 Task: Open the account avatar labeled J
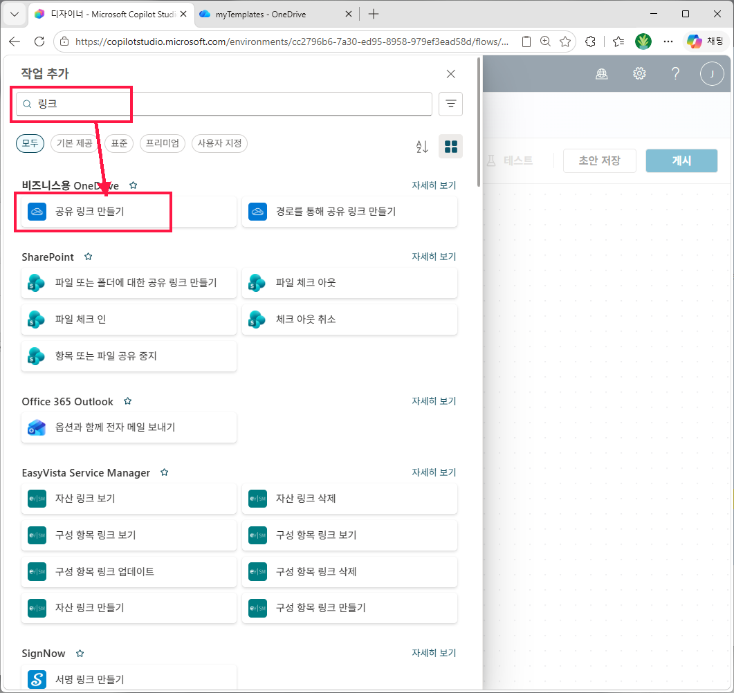(x=712, y=73)
